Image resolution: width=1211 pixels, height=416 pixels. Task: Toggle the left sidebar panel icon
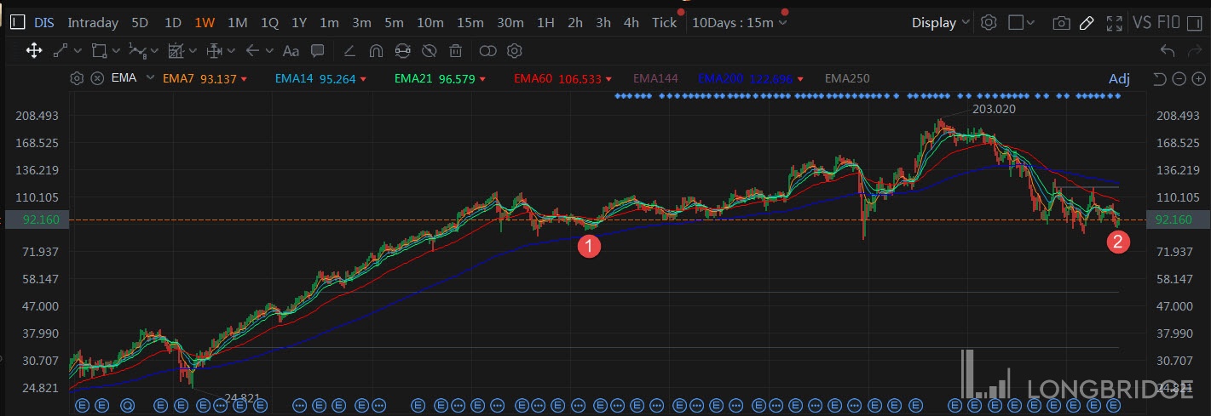17,23
